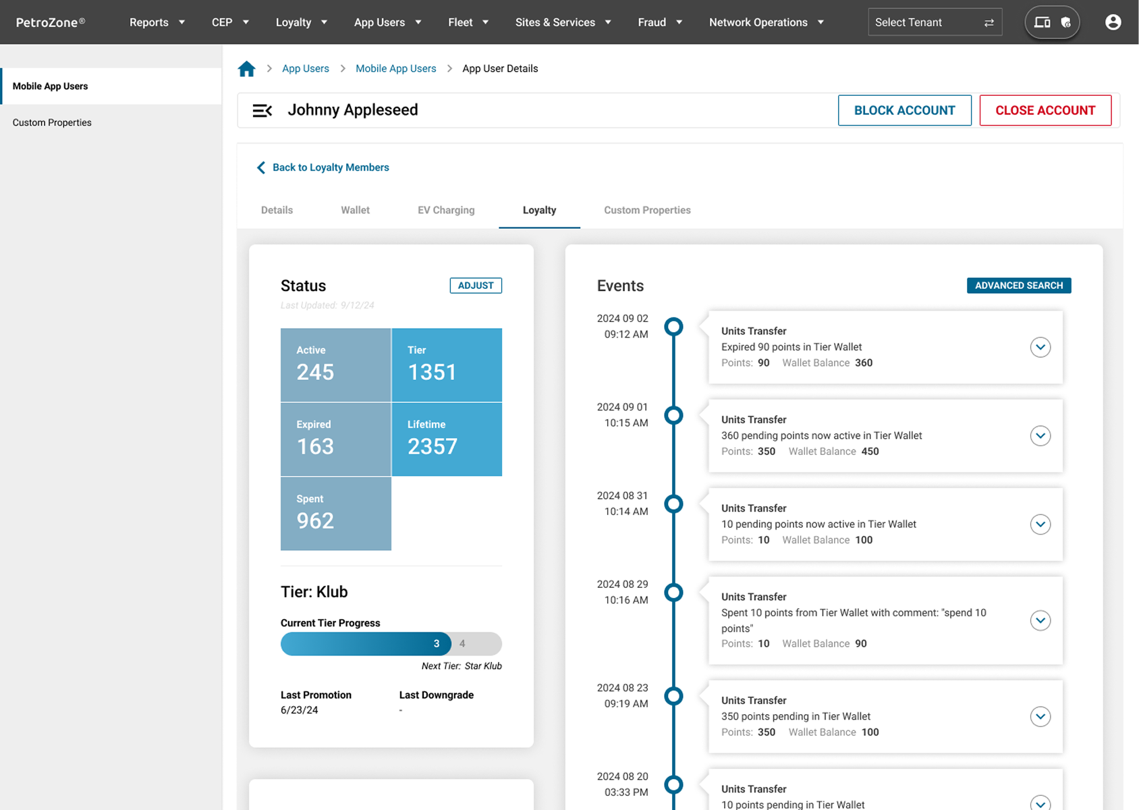Click the swap arrows in Select Tenant

[x=989, y=23]
